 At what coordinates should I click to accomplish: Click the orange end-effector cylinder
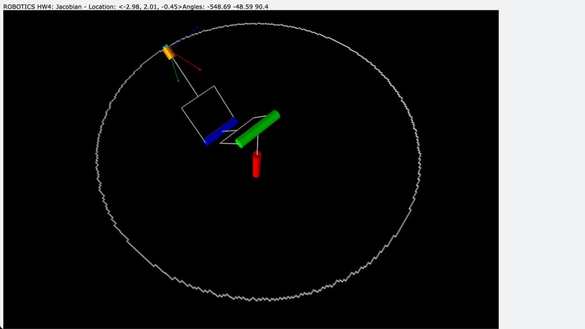169,53
